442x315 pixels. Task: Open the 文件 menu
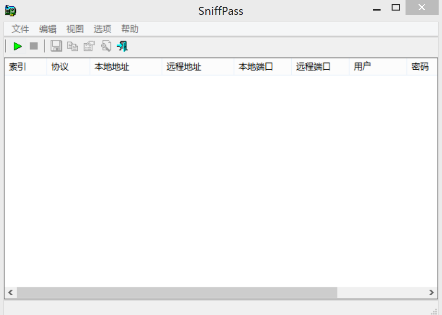pyautogui.click(x=20, y=29)
